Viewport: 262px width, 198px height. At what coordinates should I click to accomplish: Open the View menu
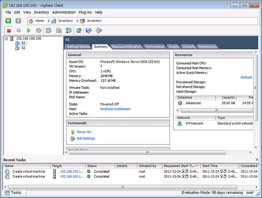(27, 12)
